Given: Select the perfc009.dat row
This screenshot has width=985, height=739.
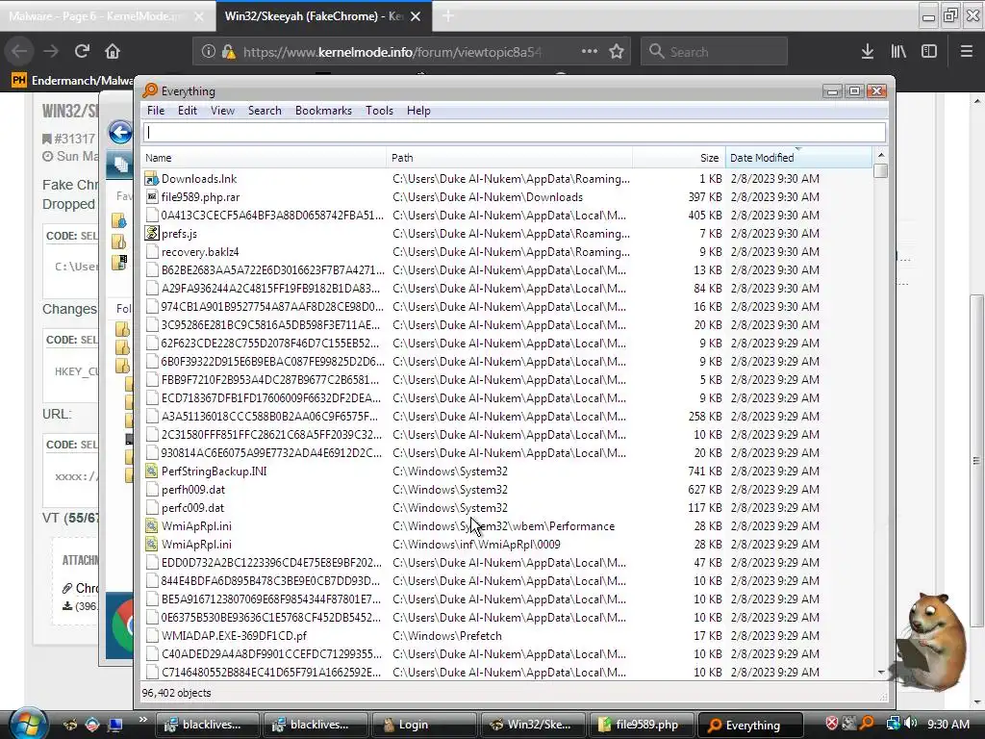Looking at the screenshot, I should click(x=507, y=508).
